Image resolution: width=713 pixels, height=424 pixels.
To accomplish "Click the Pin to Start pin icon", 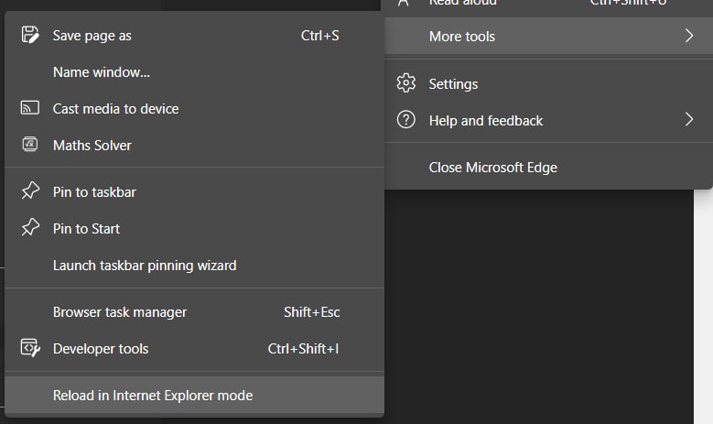I will (x=30, y=227).
